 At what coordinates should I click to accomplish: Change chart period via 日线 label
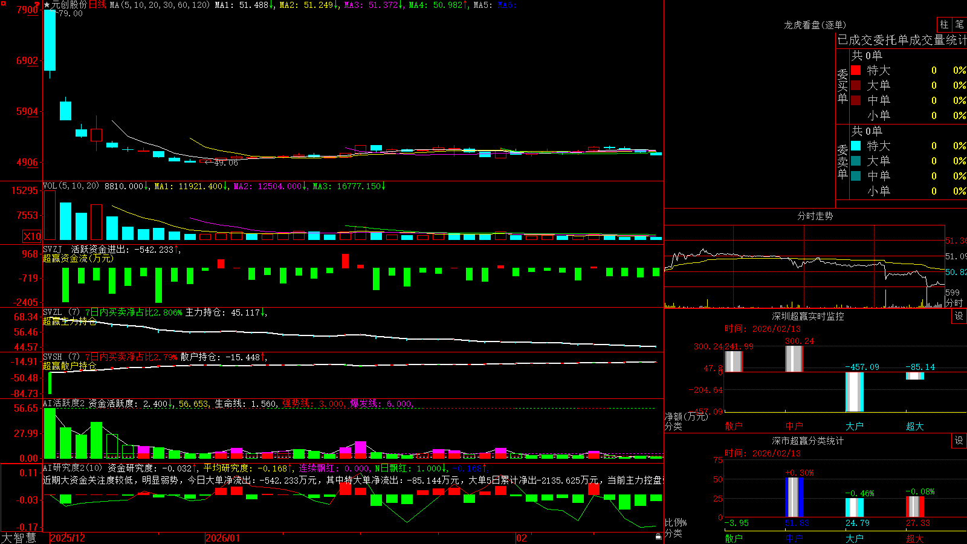tap(97, 5)
